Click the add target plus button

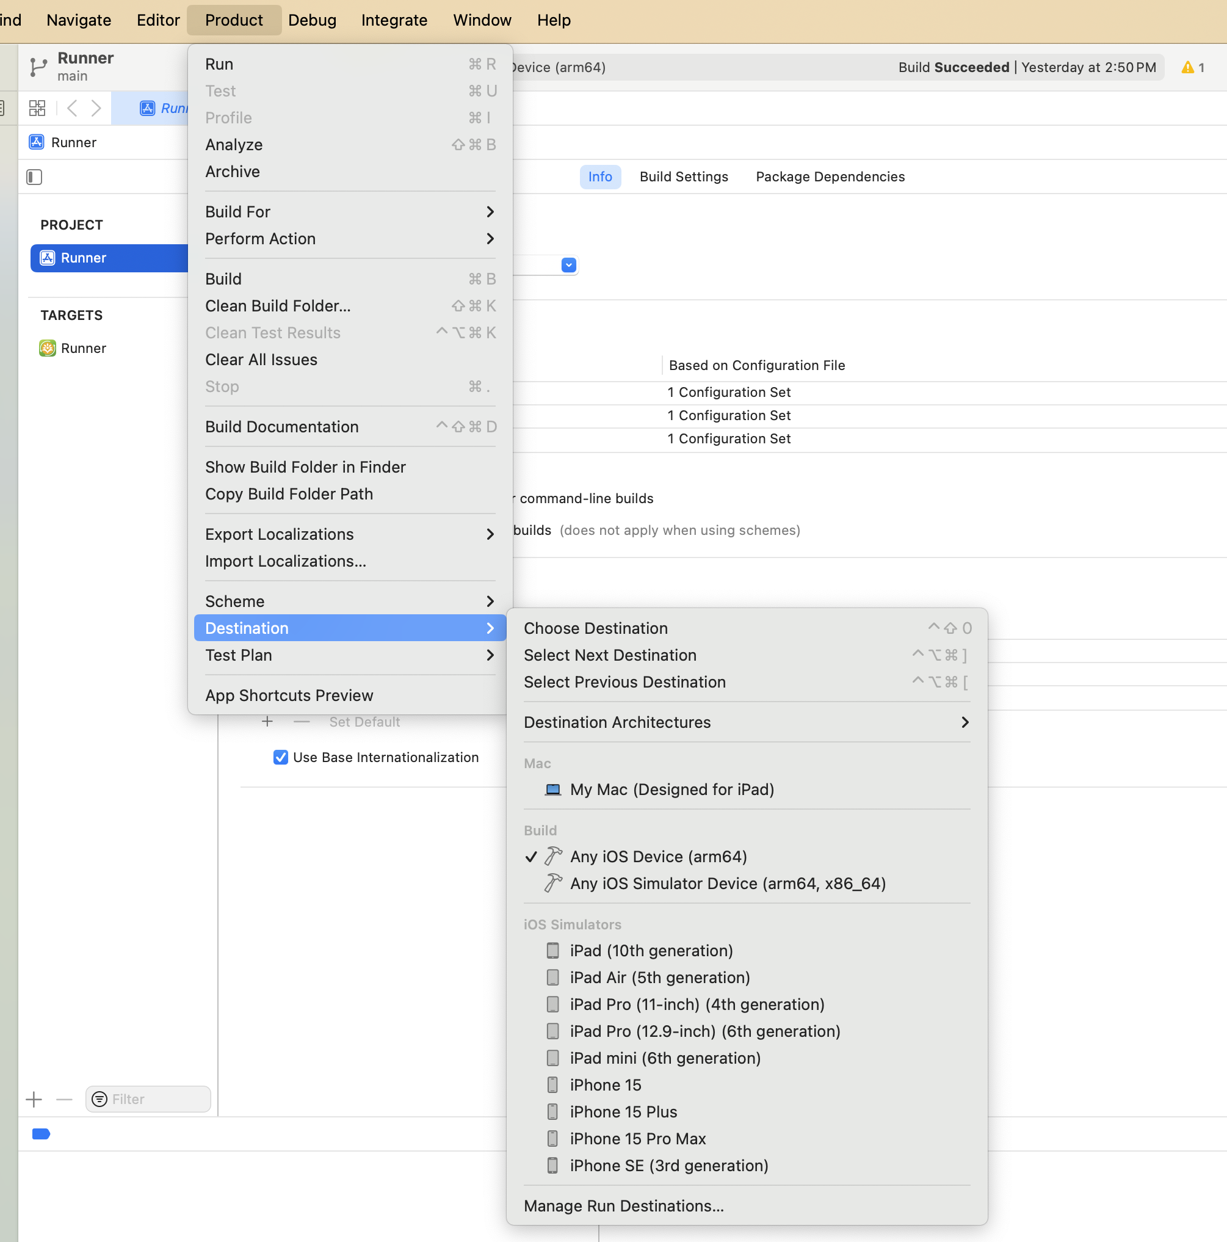coord(34,1099)
